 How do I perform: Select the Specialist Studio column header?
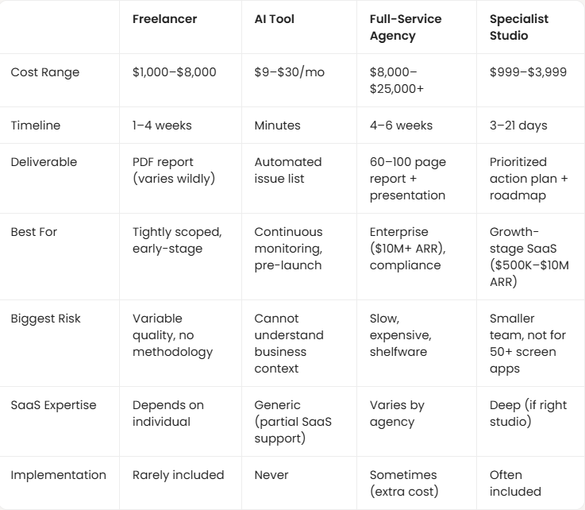coord(519,27)
